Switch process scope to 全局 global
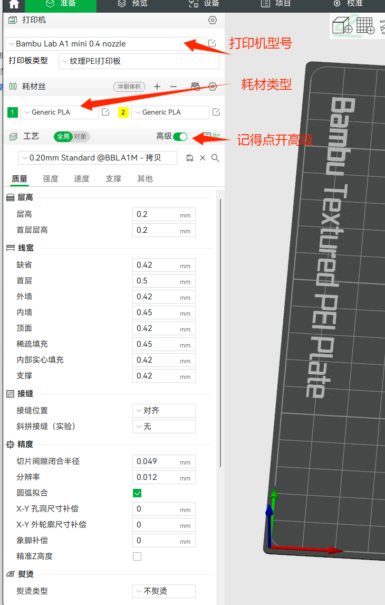Viewport: 385px width, 605px height. 63,137
